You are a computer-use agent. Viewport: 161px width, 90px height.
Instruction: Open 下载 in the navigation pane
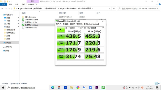pos(8,21)
